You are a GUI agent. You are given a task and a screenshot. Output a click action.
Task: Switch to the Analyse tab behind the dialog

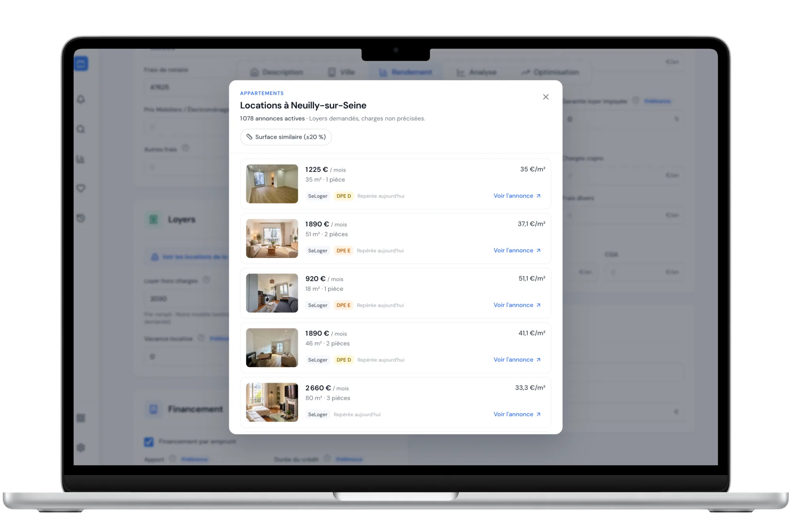tap(476, 72)
